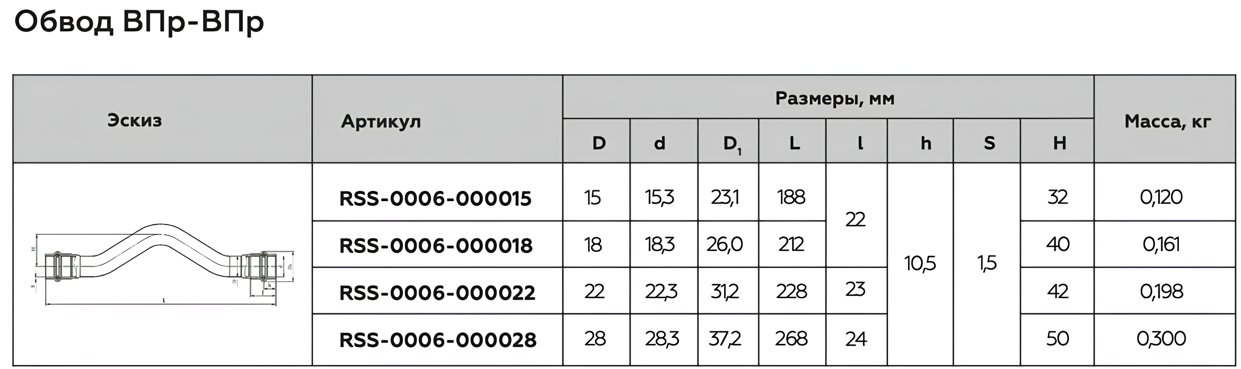Click the title Обвод ВПр-ВПр
This screenshot has width=1241, height=369.
point(139,22)
